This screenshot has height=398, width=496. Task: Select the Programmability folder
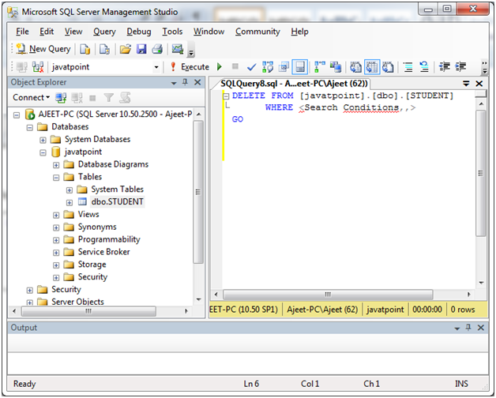pos(109,239)
